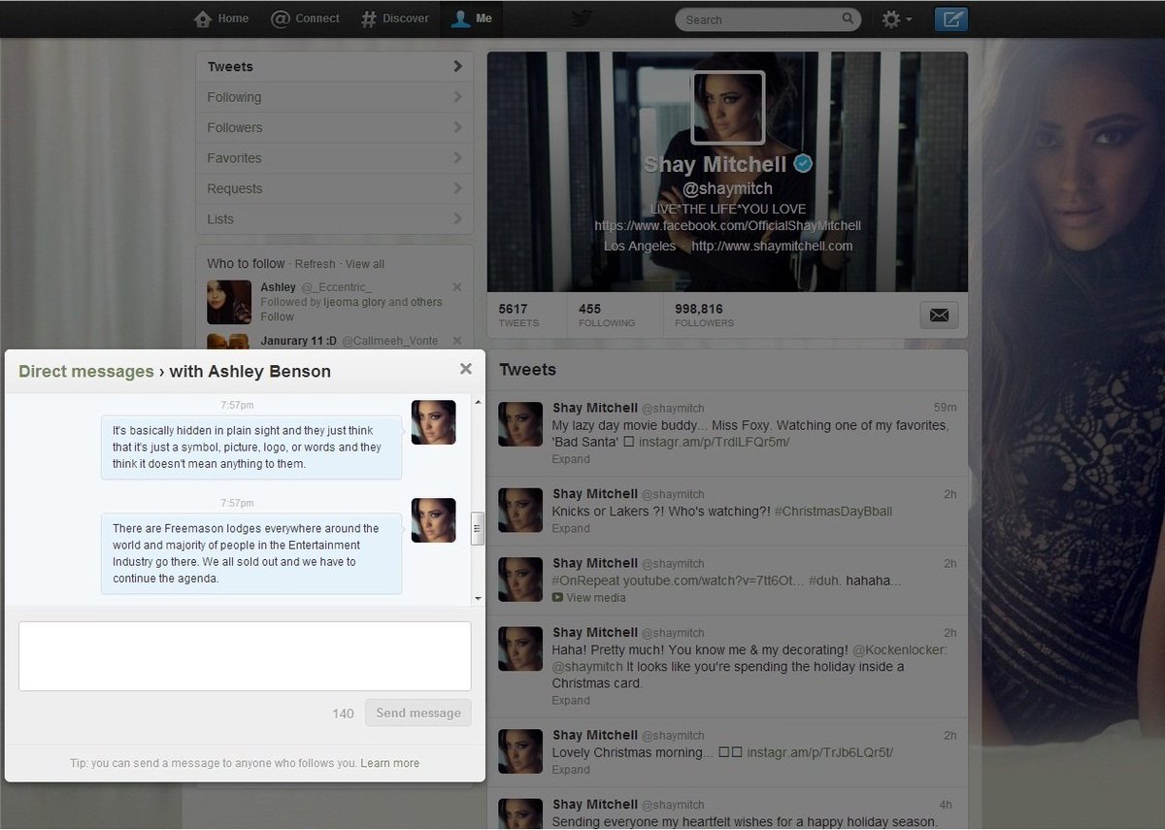Click the search magnifier icon
This screenshot has width=1165, height=830.
(x=848, y=18)
